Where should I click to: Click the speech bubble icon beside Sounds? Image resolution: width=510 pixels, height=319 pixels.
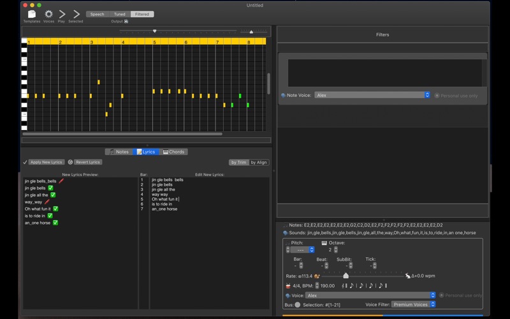click(x=285, y=233)
